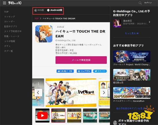The image size is (158, 125).
Task: Open the テイルズウィーバー banner image
Action: point(132,93)
